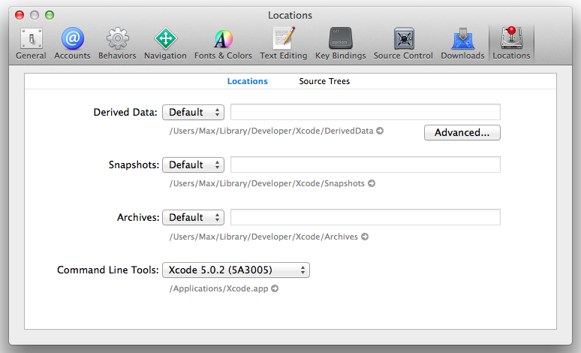Minimize the Locations preferences window
Screen dimensions: 581x353
[x=35, y=15]
